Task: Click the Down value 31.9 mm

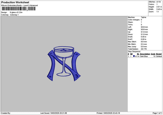Action: (x=144, y=34)
